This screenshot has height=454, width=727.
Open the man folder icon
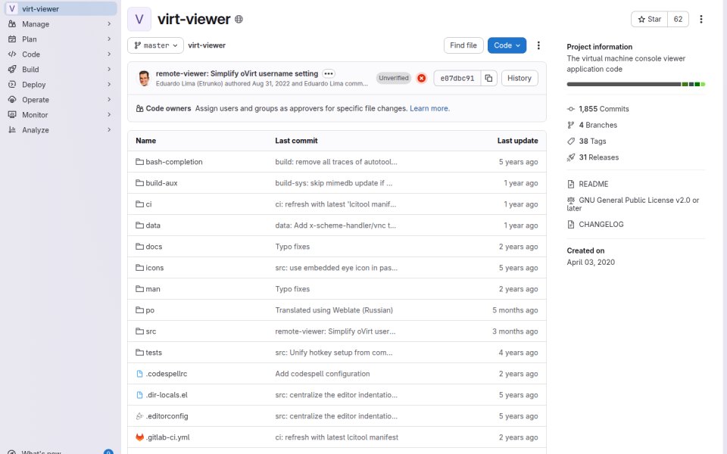(x=139, y=289)
